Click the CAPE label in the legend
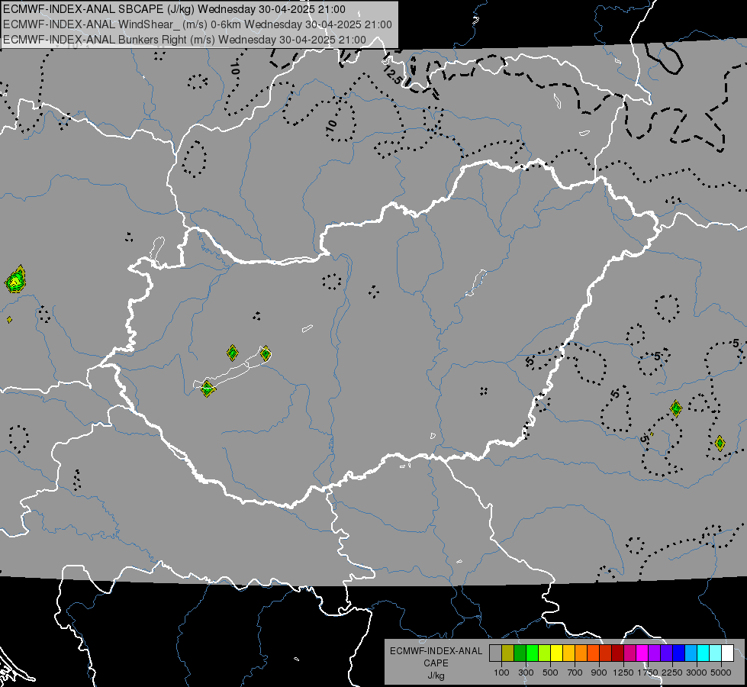 [436, 663]
